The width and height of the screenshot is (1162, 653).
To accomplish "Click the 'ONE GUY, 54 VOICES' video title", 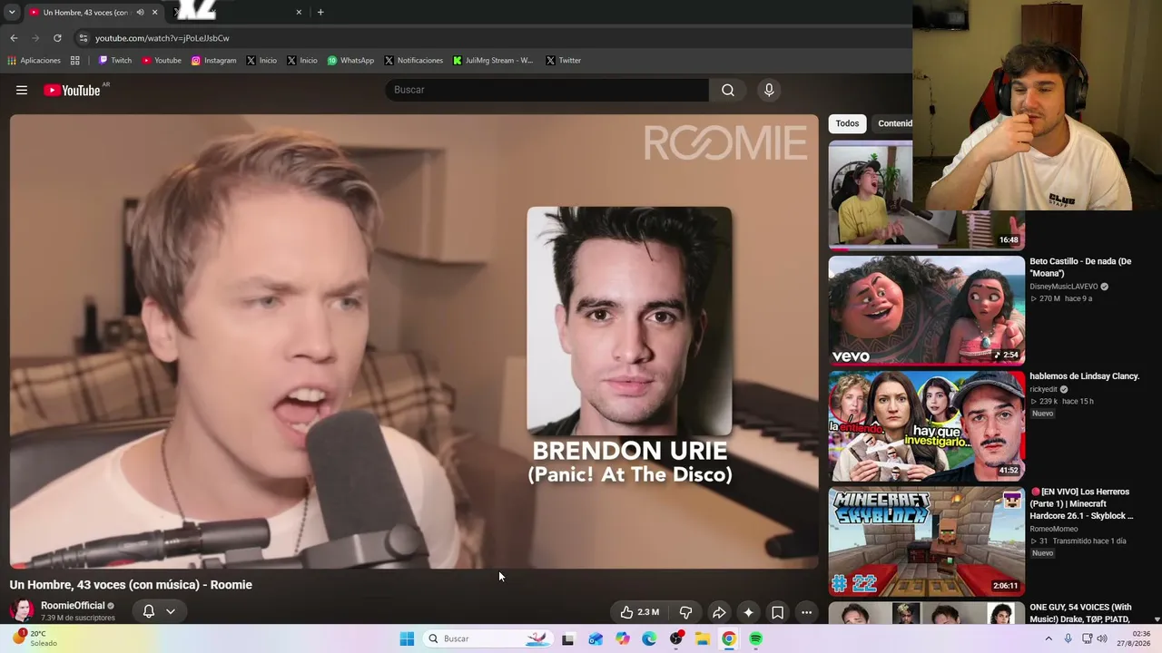I will pos(1080,613).
